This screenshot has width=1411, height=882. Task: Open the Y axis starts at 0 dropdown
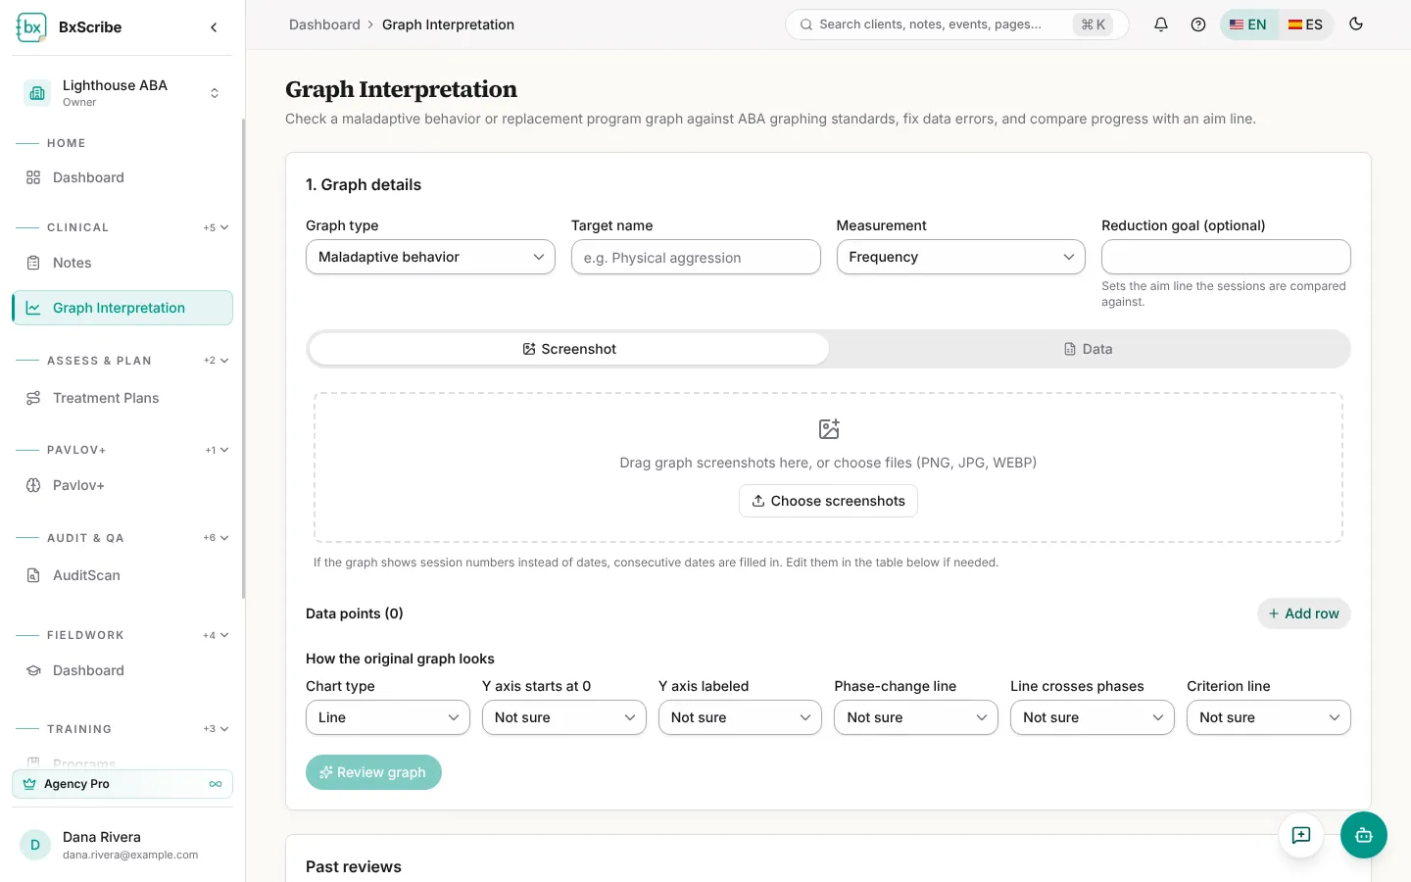564,717
